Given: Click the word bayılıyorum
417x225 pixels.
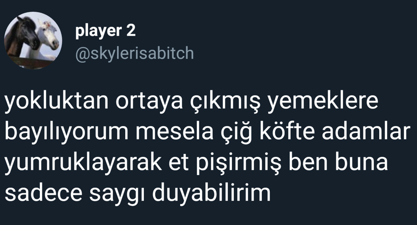Looking at the screenshot, I should [66, 132].
